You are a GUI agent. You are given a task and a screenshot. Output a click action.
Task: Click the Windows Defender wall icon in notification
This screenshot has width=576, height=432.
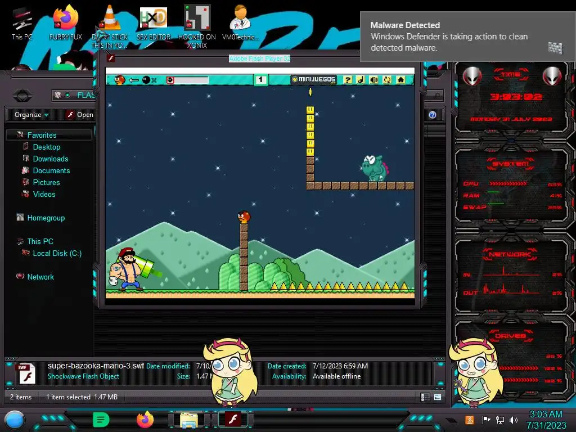(555, 48)
